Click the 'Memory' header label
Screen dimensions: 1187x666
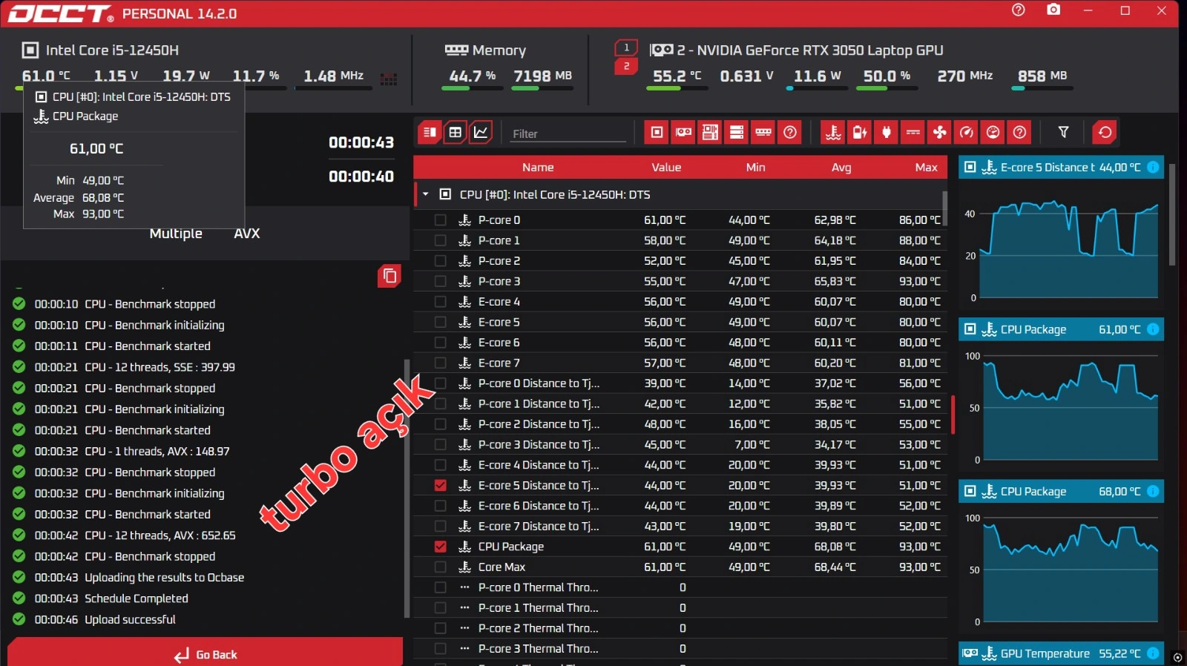tap(499, 50)
